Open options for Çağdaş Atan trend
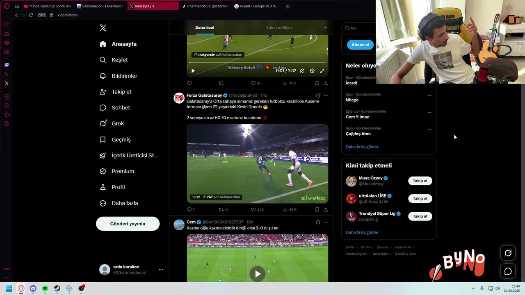This screenshot has width=525, height=295. coord(429,129)
